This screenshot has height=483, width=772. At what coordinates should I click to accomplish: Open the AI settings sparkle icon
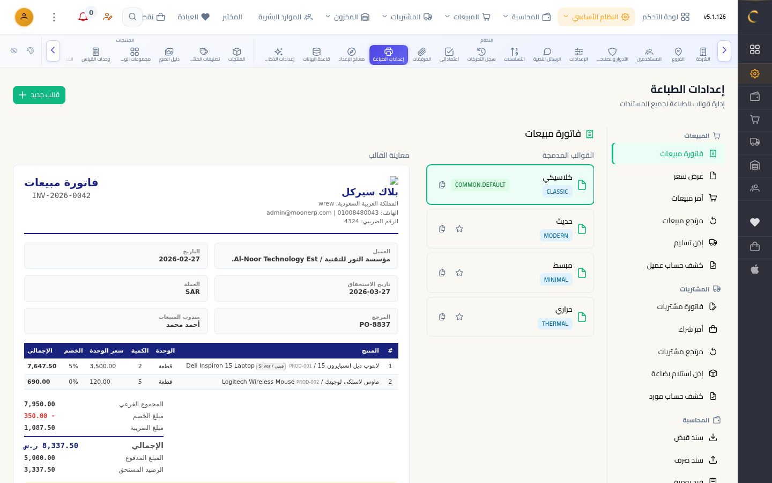[279, 54]
